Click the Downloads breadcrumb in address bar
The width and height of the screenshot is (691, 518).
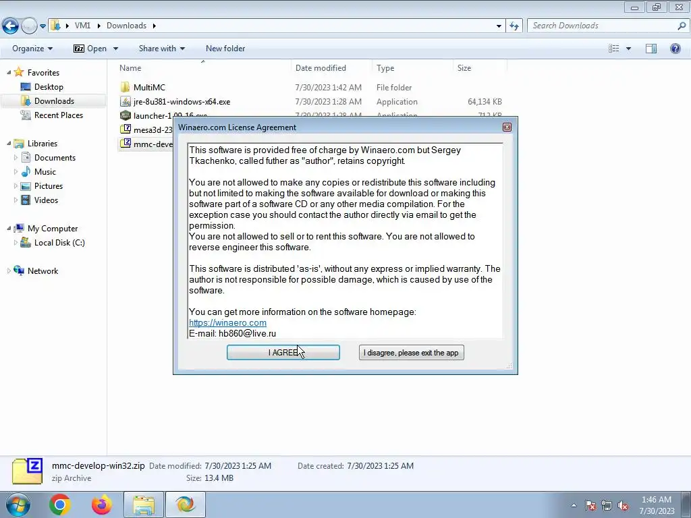126,26
